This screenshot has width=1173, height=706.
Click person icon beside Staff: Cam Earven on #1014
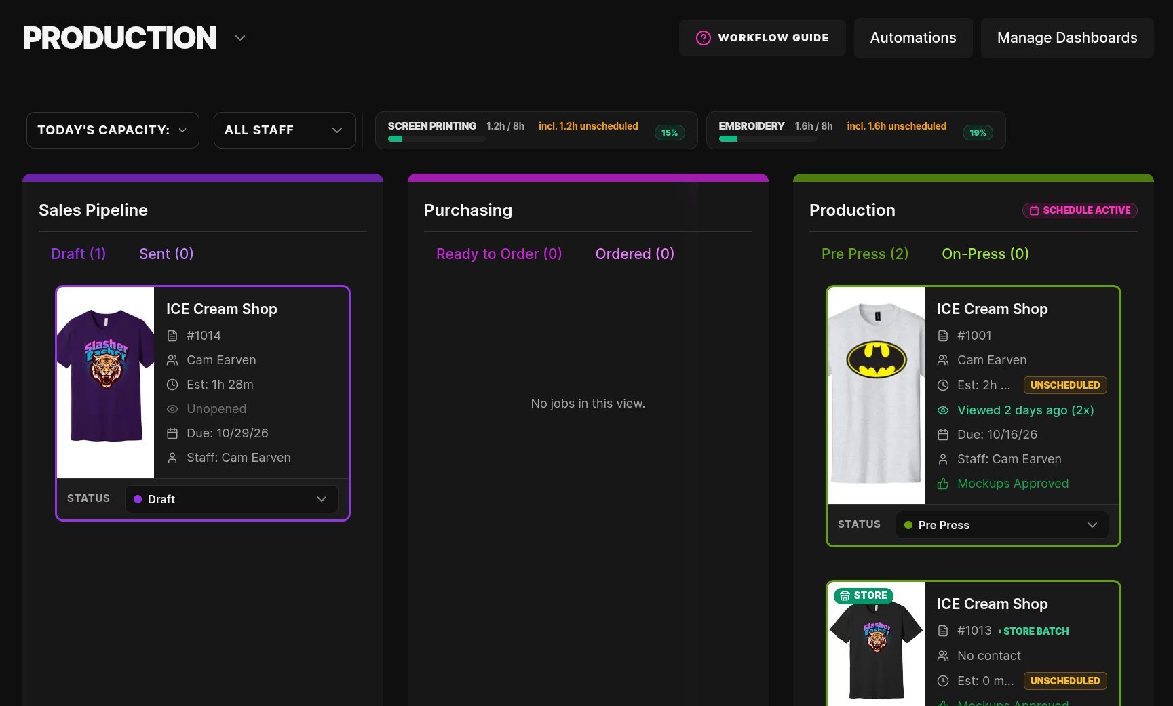click(172, 458)
